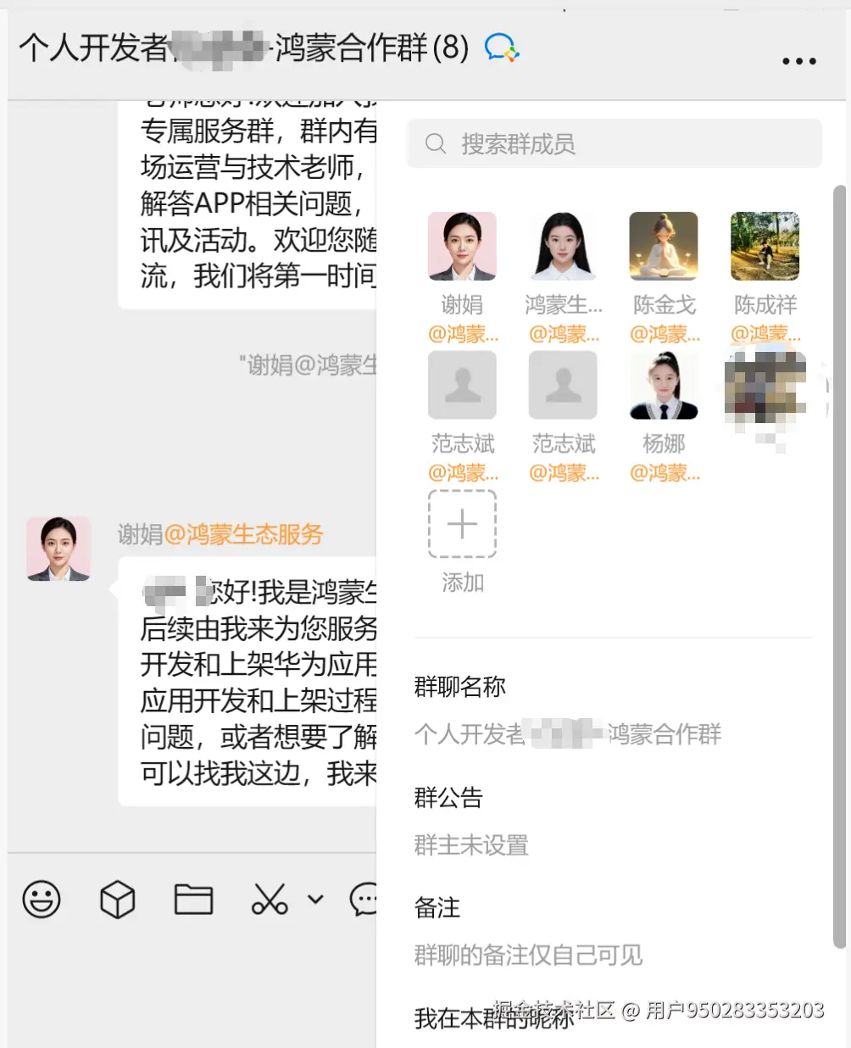Click 群聊的备注仅自己可见 remark field
This screenshot has width=851, height=1048.
[x=528, y=956]
